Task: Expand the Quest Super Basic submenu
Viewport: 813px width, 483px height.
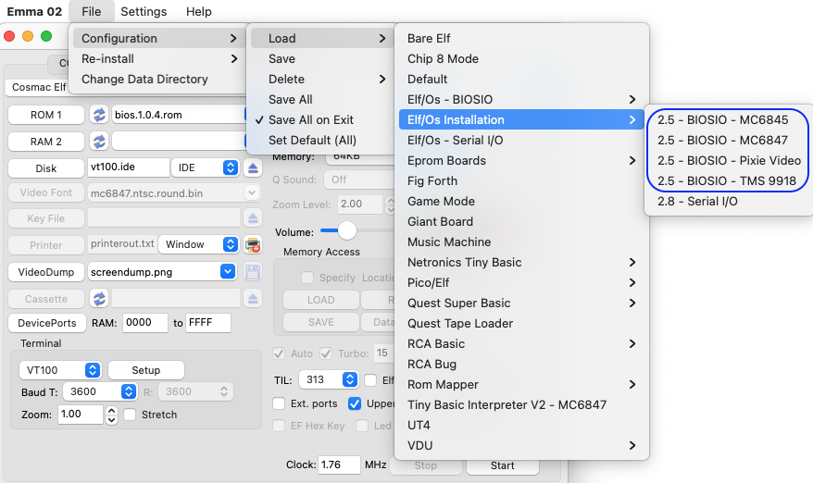Action: tap(521, 303)
